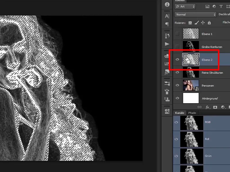Filter layers by type layers icon
Image resolution: width=230 pixels, height=172 pixels.
tap(221, 6)
